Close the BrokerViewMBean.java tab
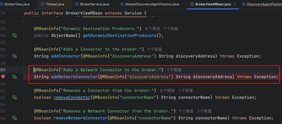 [235, 4]
